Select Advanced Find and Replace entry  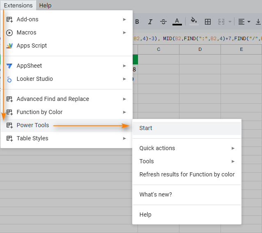point(67,99)
